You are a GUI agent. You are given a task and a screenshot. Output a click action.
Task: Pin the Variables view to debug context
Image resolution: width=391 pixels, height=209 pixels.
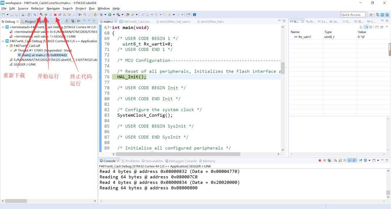point(382,27)
